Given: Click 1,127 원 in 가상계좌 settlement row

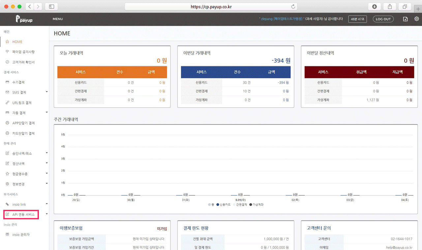Looking at the screenshot, I should [373, 100].
